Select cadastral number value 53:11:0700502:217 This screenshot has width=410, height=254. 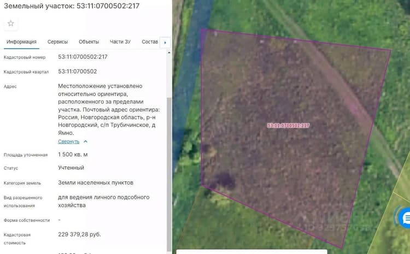pyautogui.click(x=83, y=57)
